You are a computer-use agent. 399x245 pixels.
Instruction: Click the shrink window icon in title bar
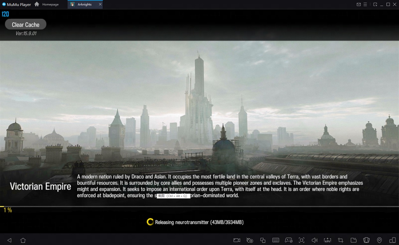pyautogui.click(x=375, y=4)
